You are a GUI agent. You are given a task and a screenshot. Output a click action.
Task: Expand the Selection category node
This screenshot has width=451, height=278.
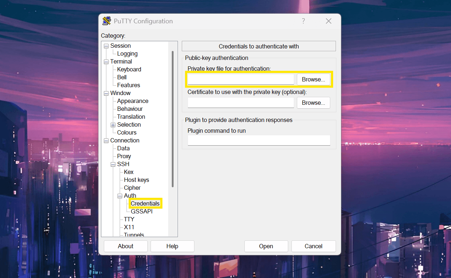[113, 125]
